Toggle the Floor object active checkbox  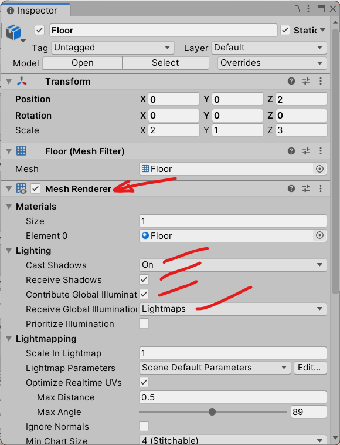[x=40, y=30]
